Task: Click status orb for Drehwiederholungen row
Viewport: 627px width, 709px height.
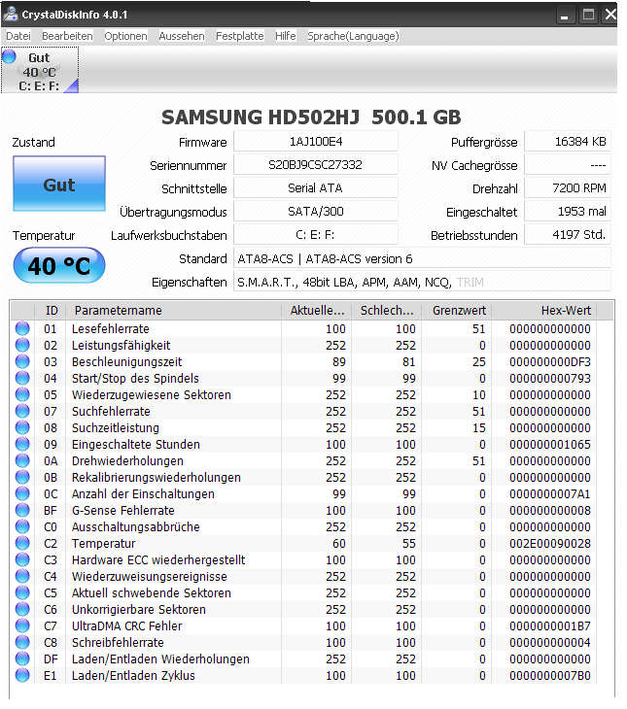Action: (22, 460)
